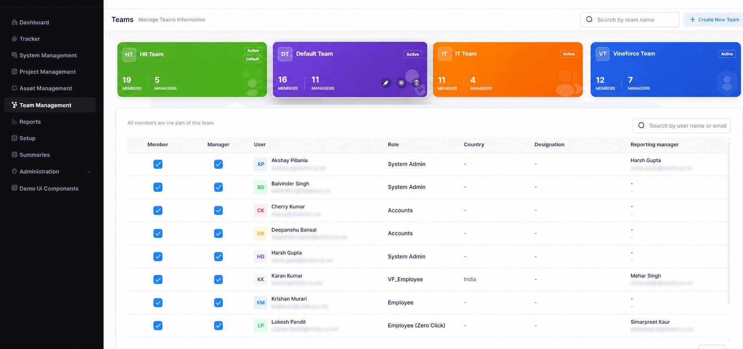Click the trash delete icon on Default Team
Viewport: 743px width, 349px height.
pos(416,83)
